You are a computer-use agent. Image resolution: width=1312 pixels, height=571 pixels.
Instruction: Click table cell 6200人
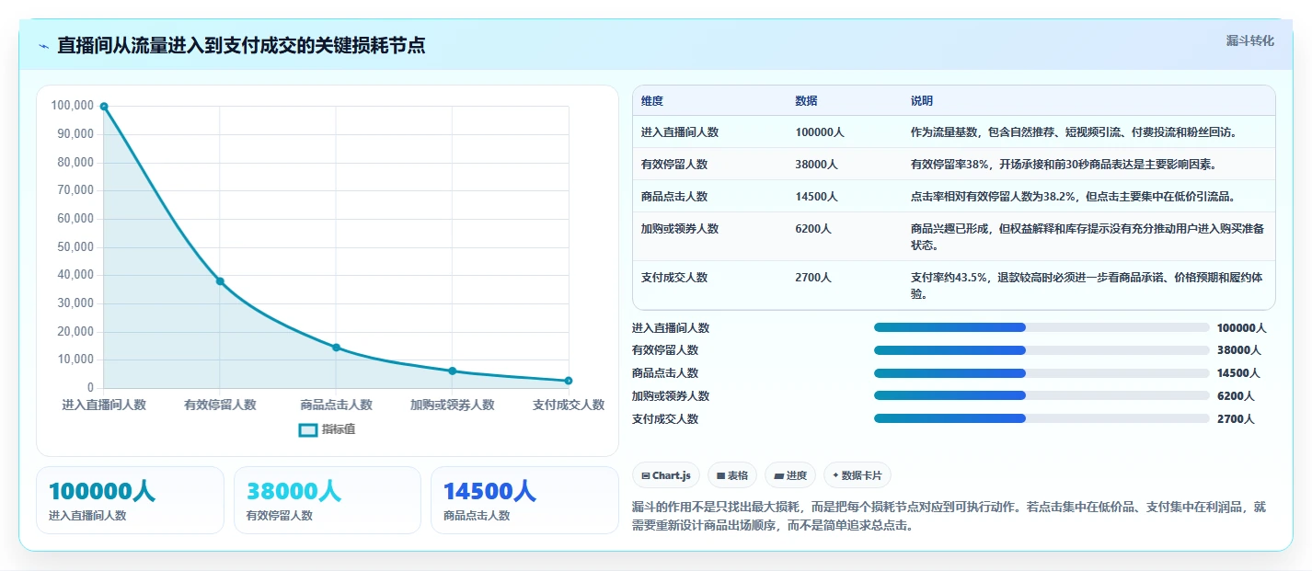click(813, 229)
